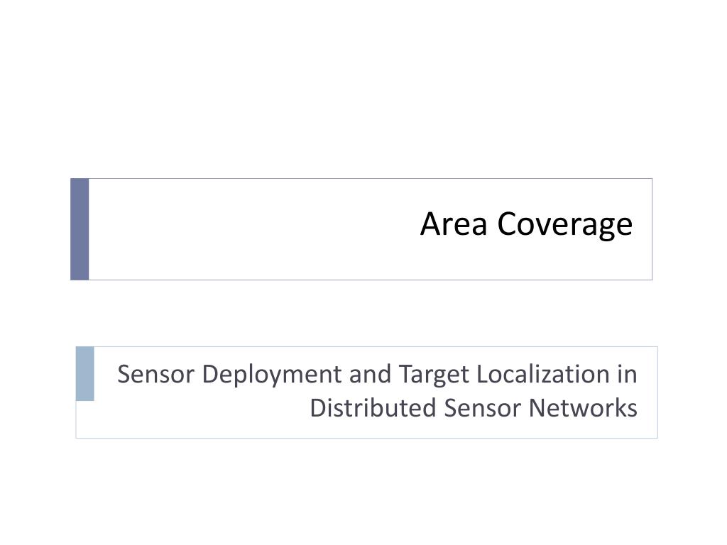This screenshot has height=545, width=727.
Task: Click the word "Localization" in the subtitle
Action: click(543, 373)
